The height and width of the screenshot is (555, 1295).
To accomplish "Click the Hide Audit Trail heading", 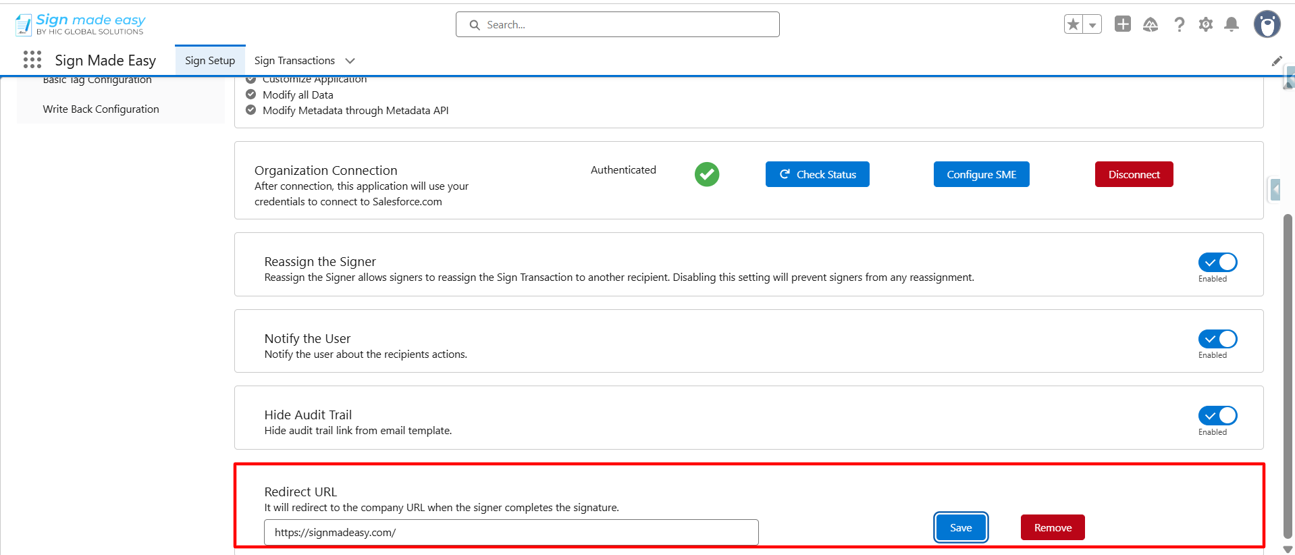I will [x=308, y=415].
